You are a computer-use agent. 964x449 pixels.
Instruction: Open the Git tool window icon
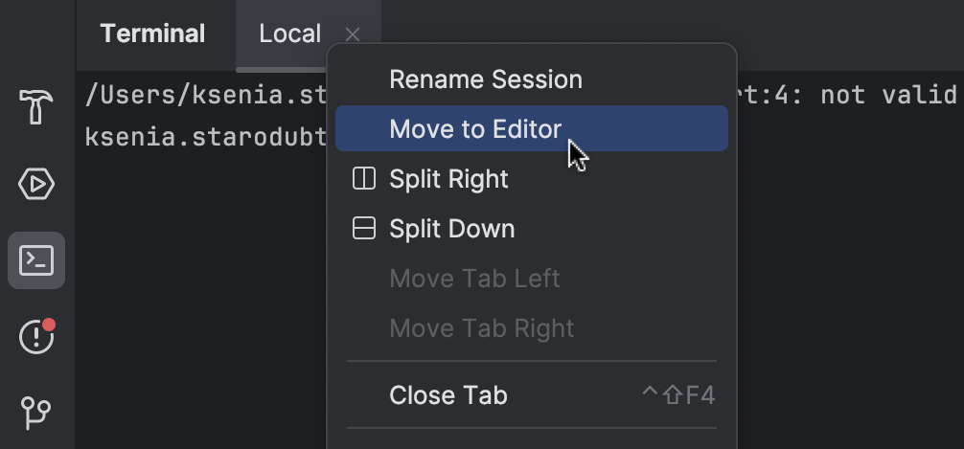point(36,413)
